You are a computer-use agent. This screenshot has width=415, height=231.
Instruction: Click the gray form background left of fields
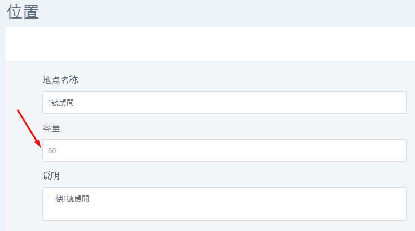23,169
